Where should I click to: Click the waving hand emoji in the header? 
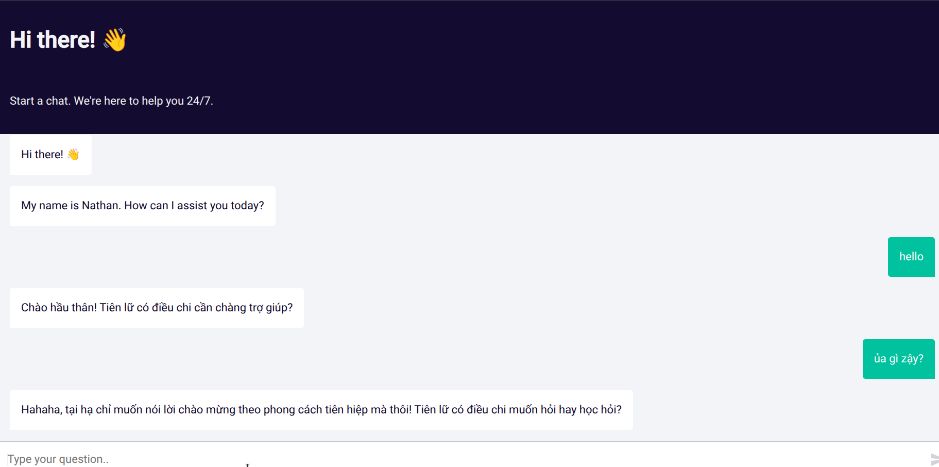click(x=115, y=39)
